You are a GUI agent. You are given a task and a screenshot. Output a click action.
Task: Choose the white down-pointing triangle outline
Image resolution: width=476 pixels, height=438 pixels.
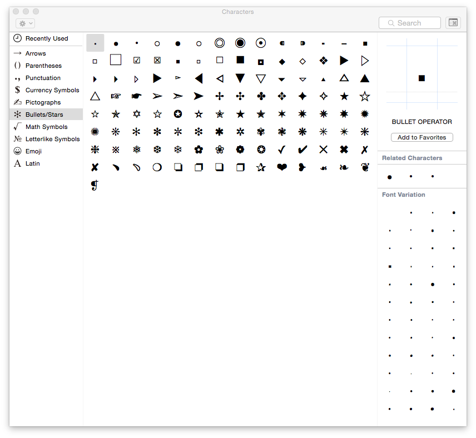261,78
